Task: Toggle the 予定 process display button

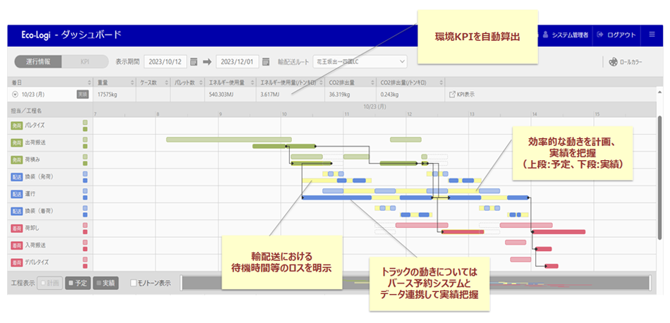Action: 77,283
